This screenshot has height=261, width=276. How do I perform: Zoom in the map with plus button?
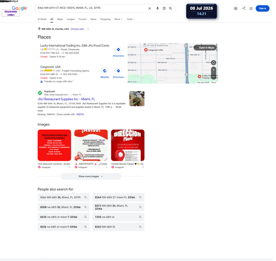point(214,70)
